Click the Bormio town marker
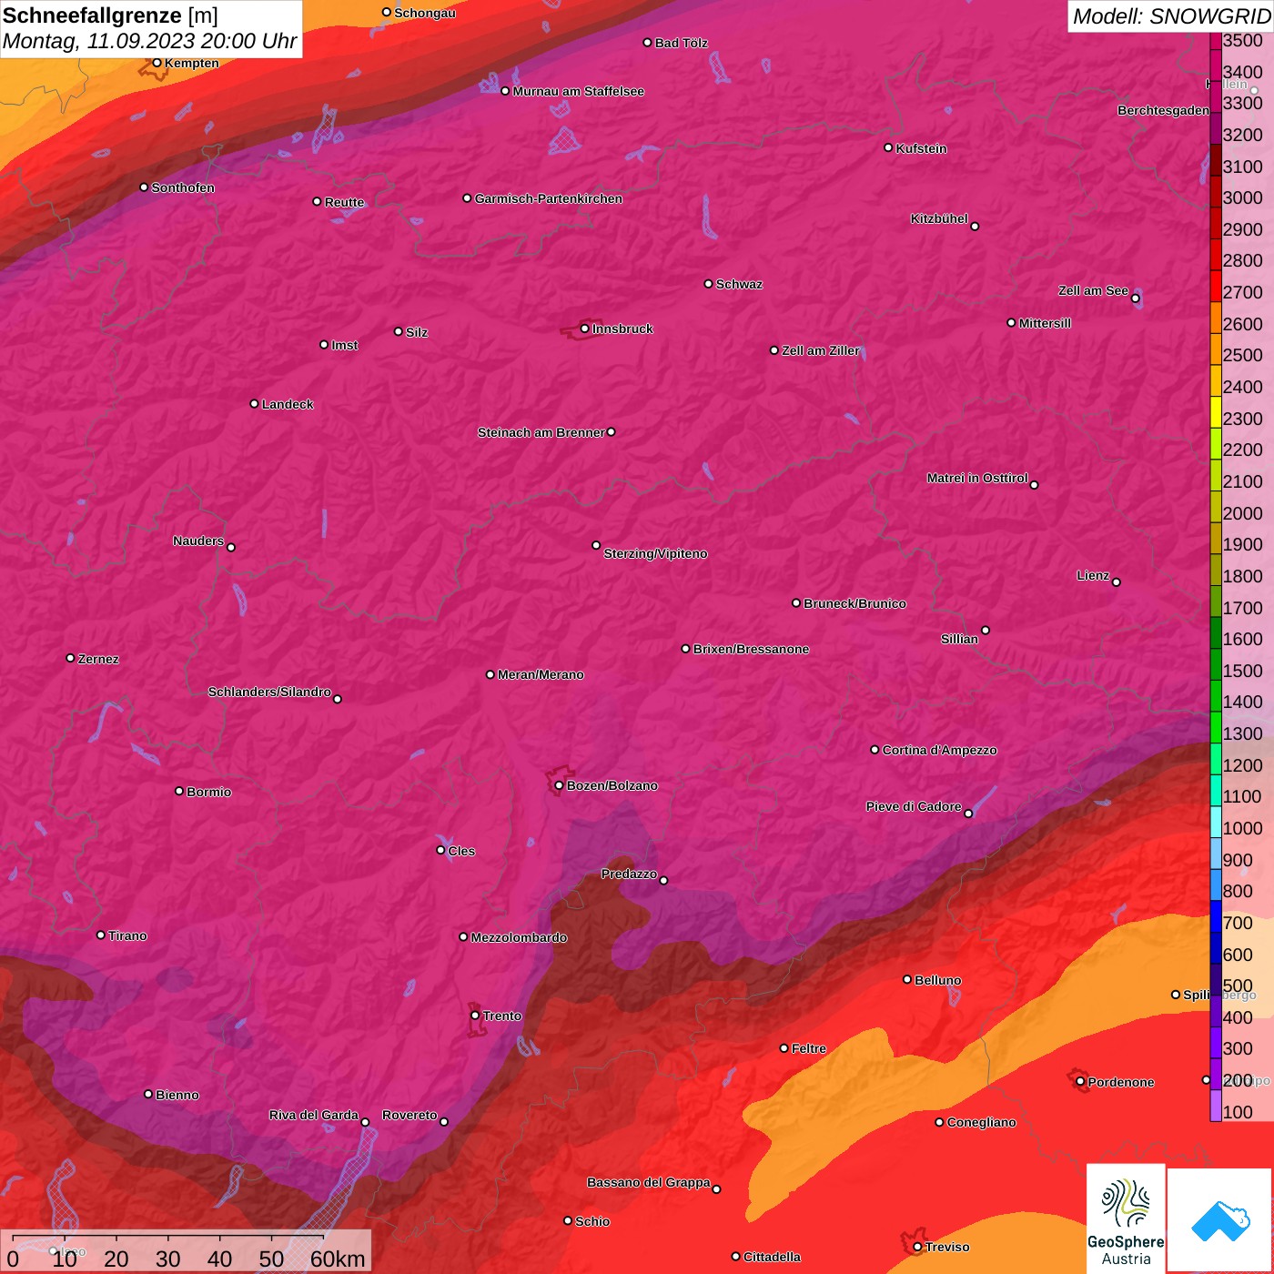The height and width of the screenshot is (1274, 1274). pyautogui.click(x=179, y=791)
